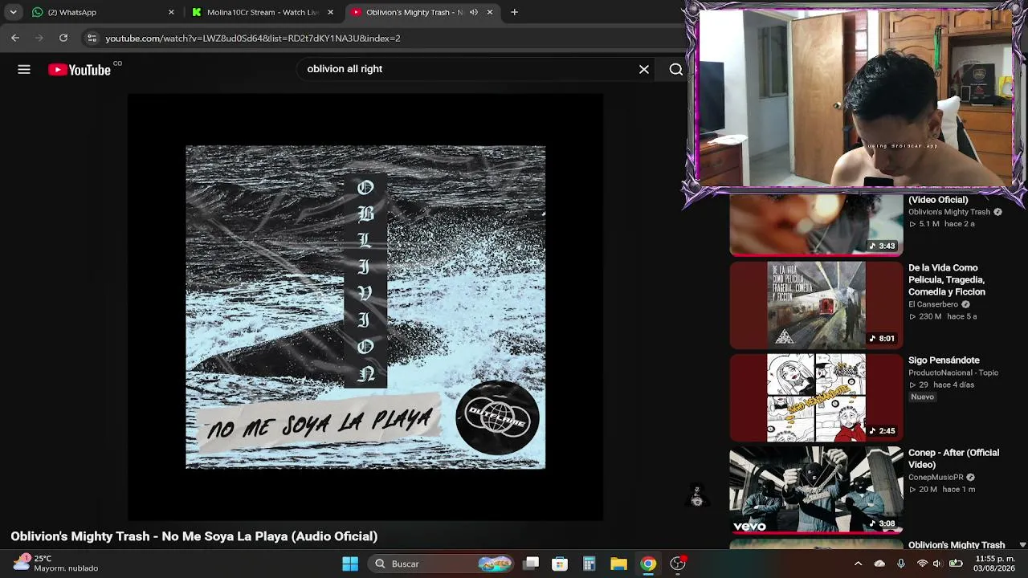Screen dimensions: 1028x578
Task: Open the Chrome tab search dropdown
Action: [x=13, y=12]
